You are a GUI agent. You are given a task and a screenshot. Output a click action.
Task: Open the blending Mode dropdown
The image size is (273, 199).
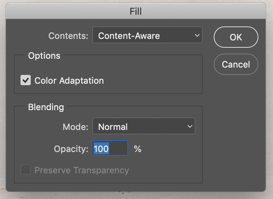coord(143,127)
